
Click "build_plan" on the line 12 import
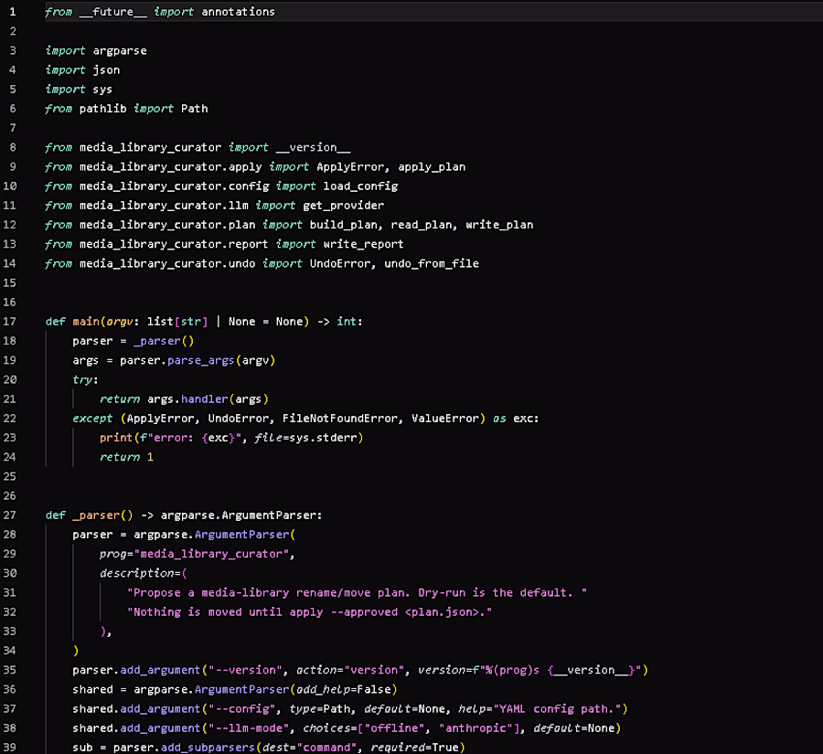tap(343, 225)
